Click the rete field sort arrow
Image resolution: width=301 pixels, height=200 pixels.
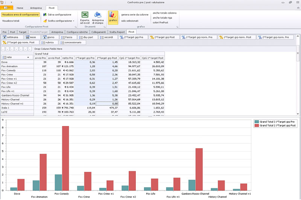click(x=29, y=57)
